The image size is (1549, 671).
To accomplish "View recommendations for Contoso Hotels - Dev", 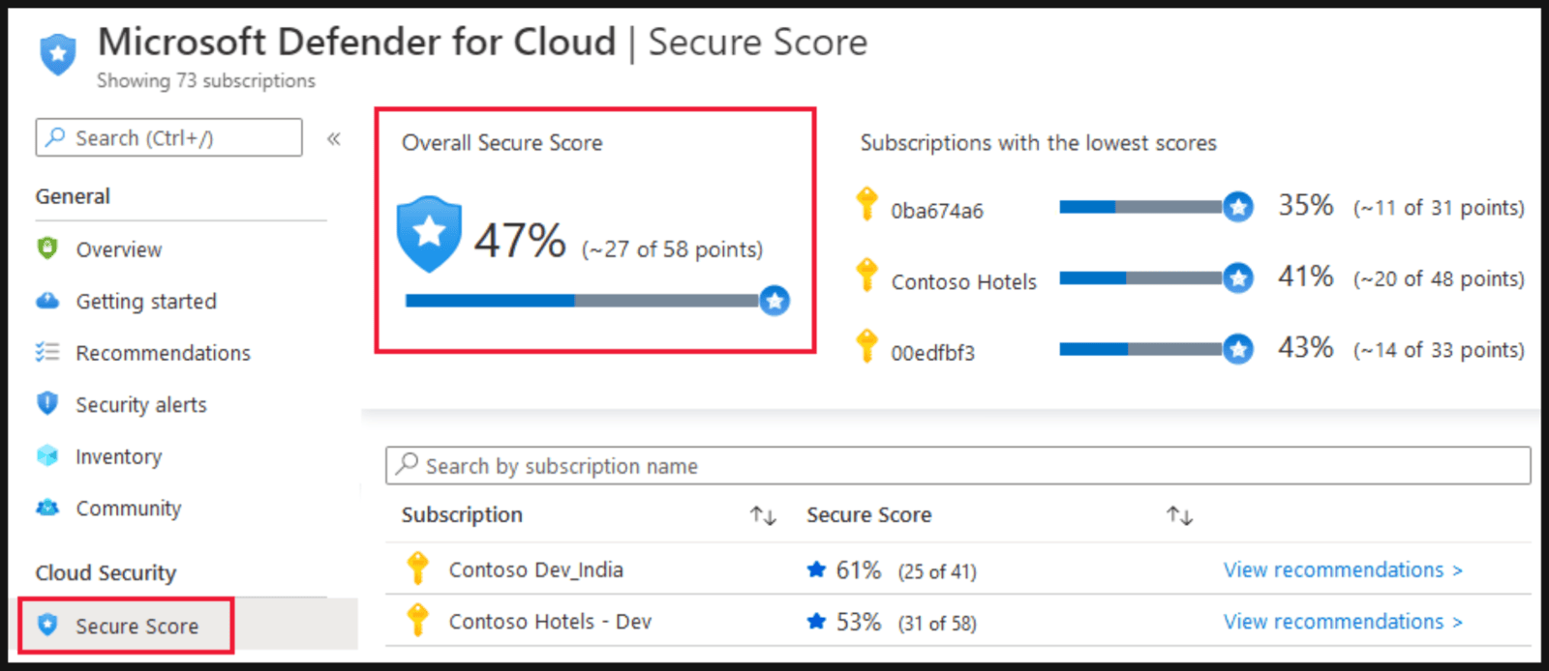I will click(1342, 622).
